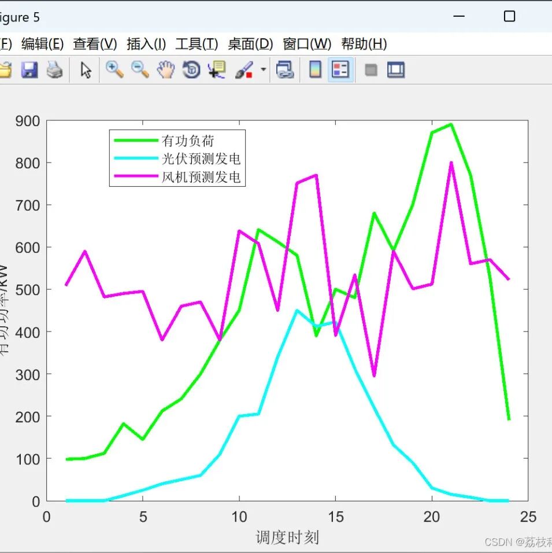This screenshot has height=553, width=552.
Task: Click the x-axis tick label 25
Action: coord(528,517)
